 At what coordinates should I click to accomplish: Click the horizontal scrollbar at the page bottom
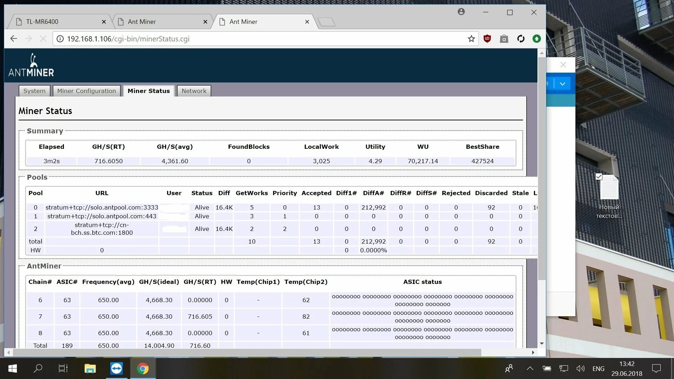(x=246, y=352)
